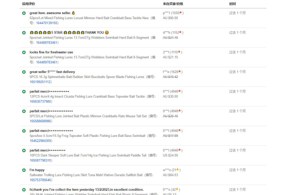Click positive icon for 12PCS Insect Cicada review
Screen dimensions: 307x195
pyautogui.click(x=24, y=92)
